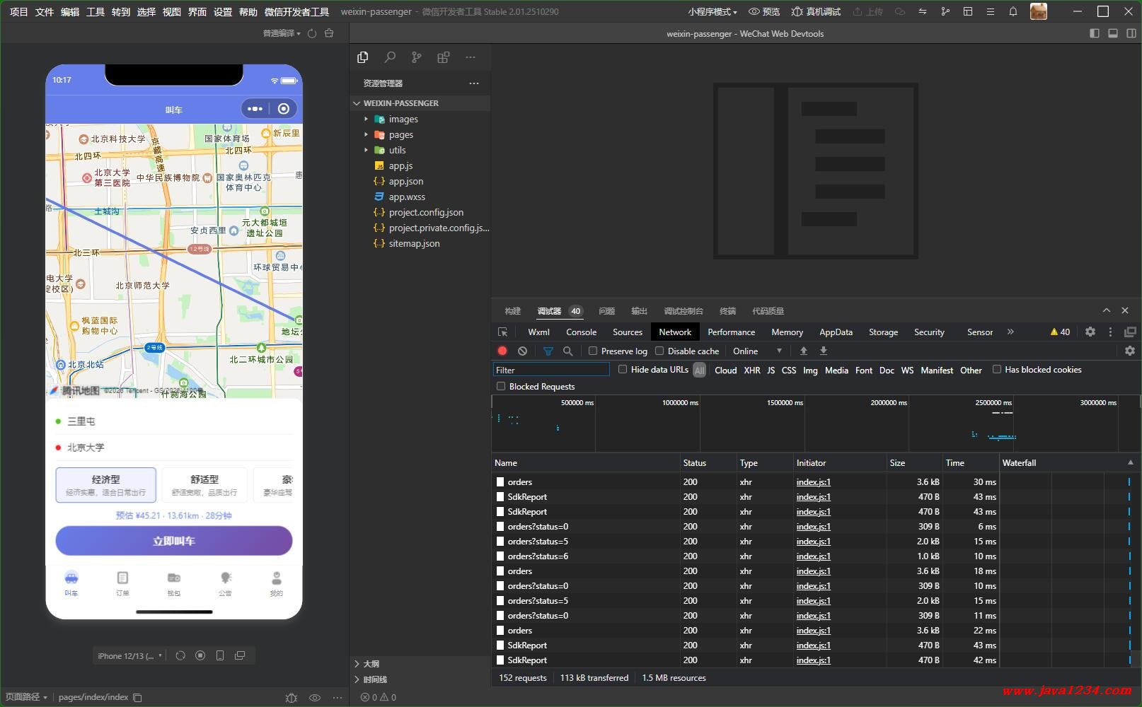The image size is (1142, 707).
Task: Switch to the 终端 terminal tab
Action: tap(727, 311)
